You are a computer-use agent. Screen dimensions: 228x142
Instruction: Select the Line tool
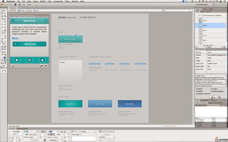click(x=2, y=36)
